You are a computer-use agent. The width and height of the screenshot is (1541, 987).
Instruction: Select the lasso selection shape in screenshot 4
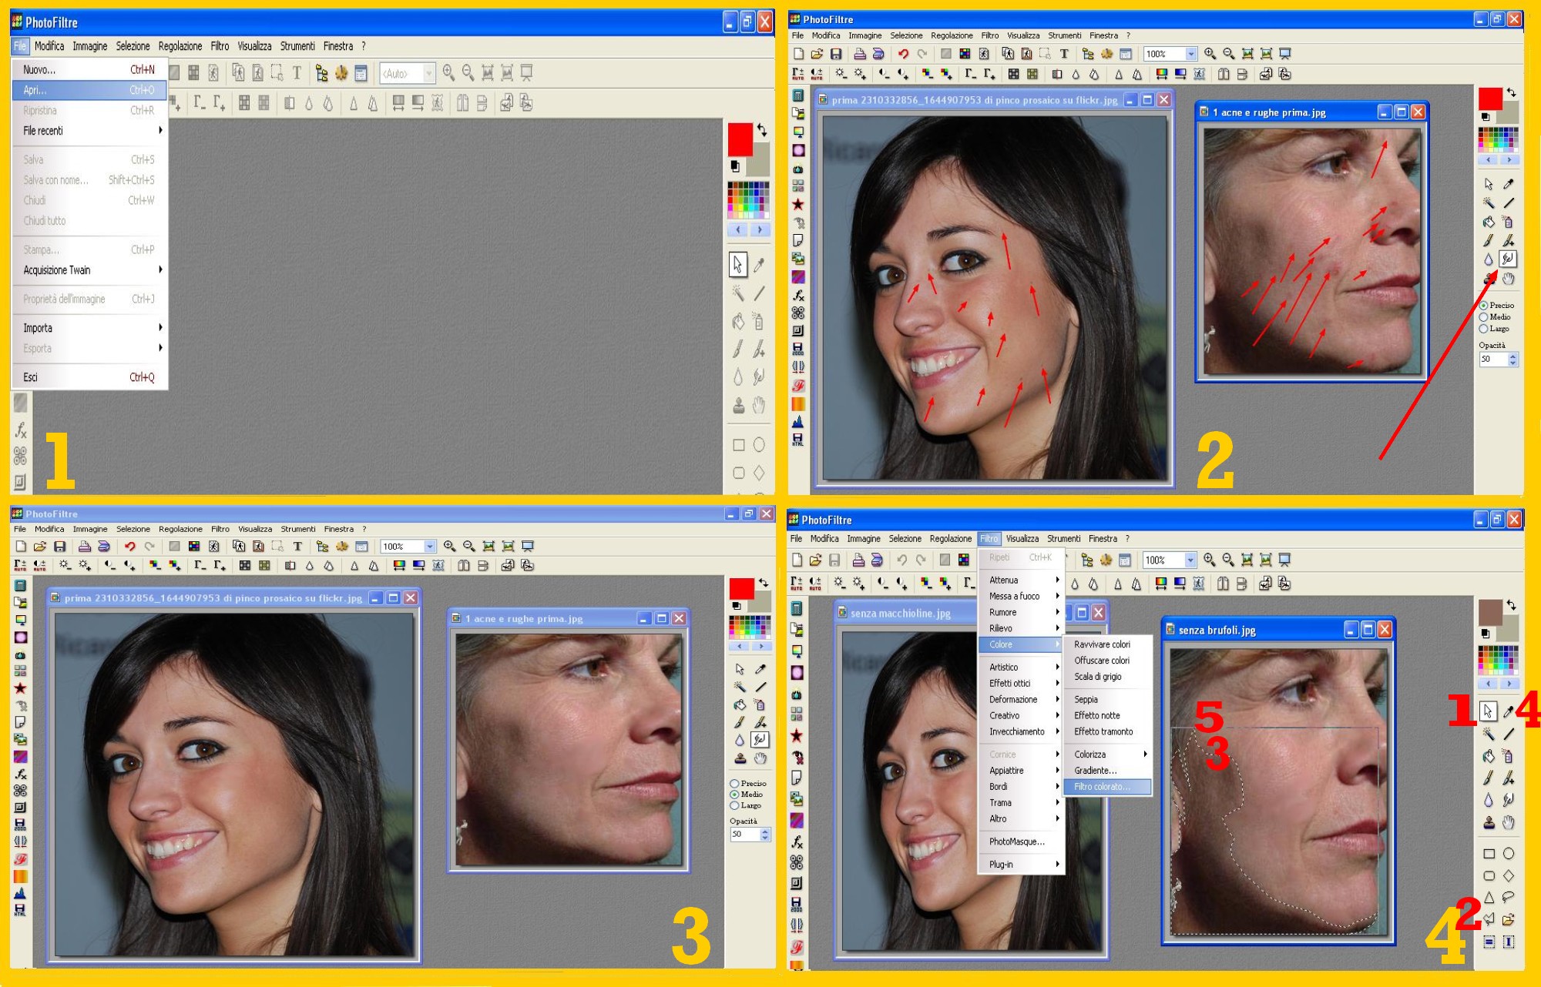tap(1509, 897)
